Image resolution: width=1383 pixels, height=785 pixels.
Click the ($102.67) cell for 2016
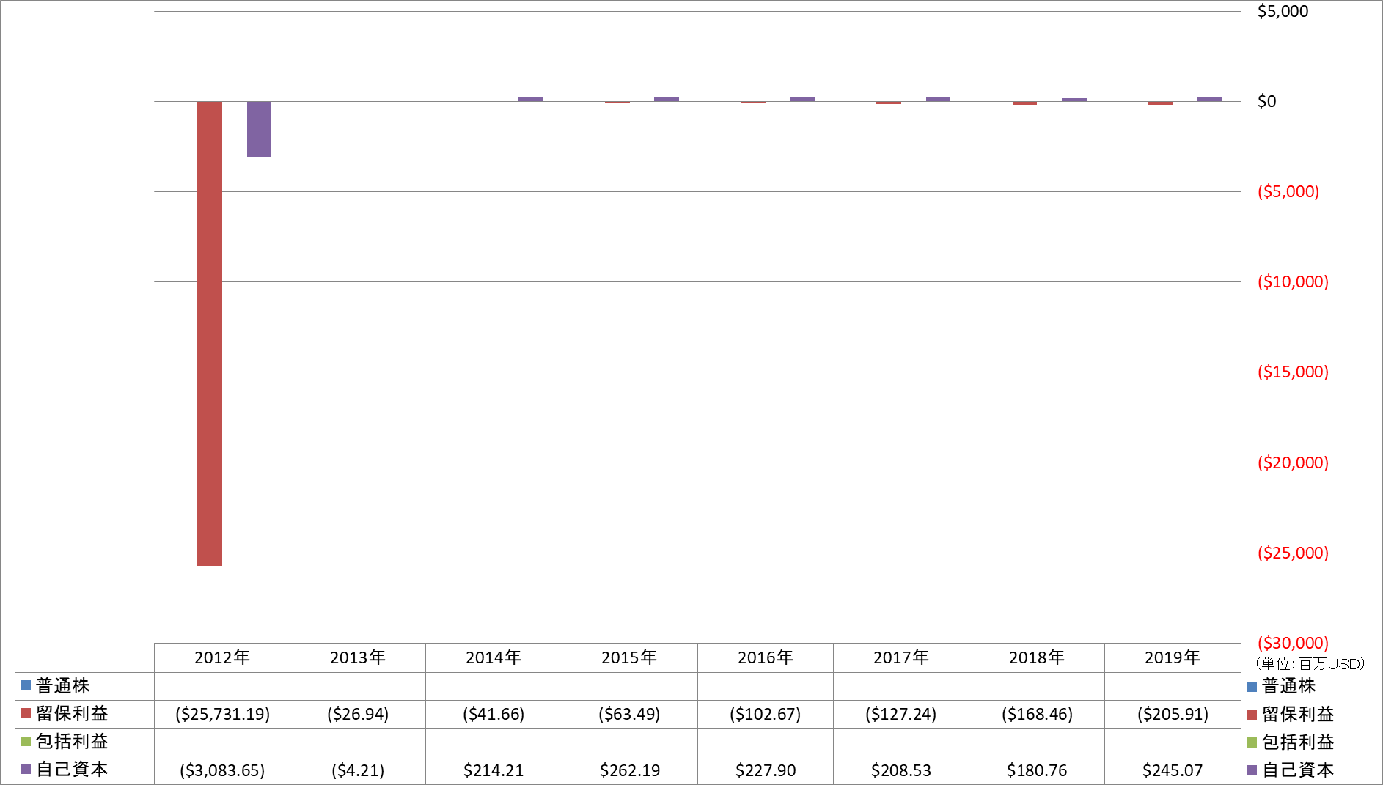[766, 714]
